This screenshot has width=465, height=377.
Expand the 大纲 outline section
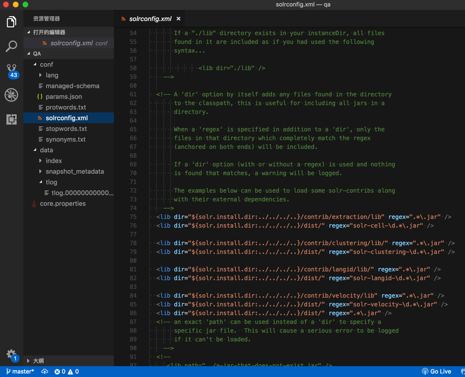coord(38,360)
